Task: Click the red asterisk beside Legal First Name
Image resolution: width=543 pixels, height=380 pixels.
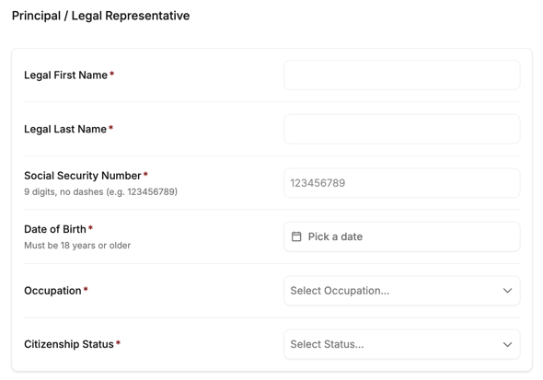Action: pyautogui.click(x=112, y=74)
